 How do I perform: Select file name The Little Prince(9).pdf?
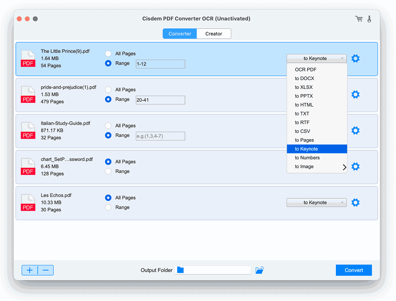(65, 51)
